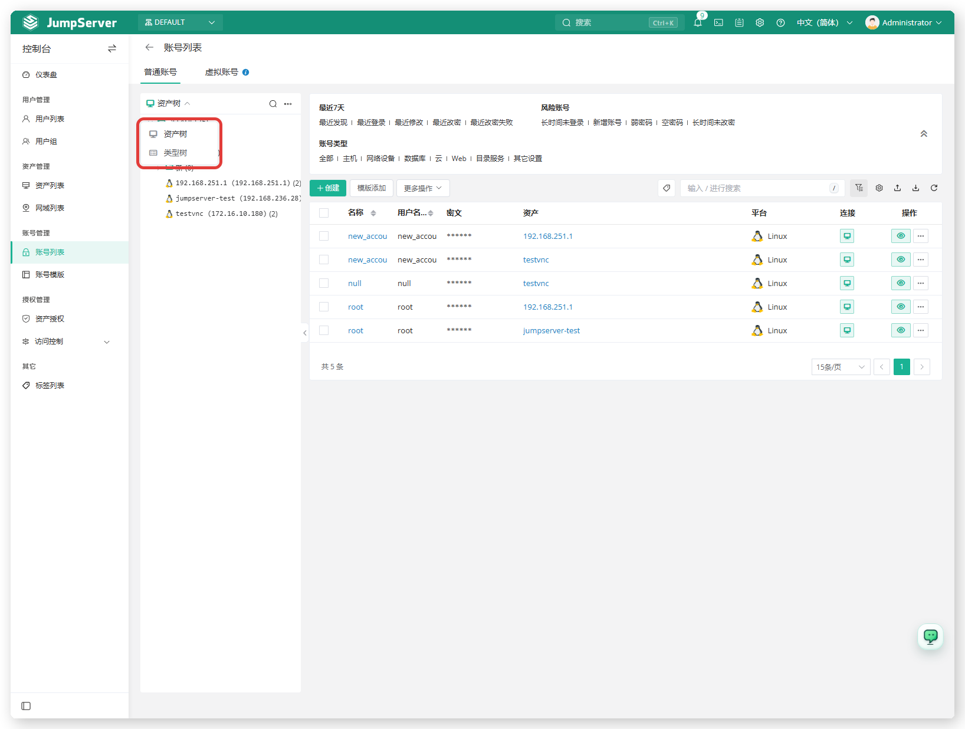Open the language dropdown 中文 (简体)
The width and height of the screenshot is (965, 729).
coord(825,22)
